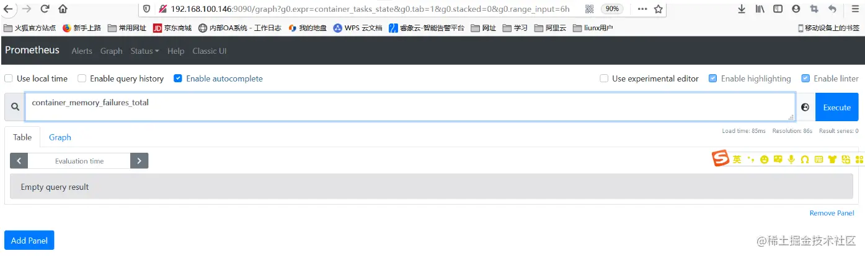Viewport: 865px width, 256px height.
Task: Step evaluation time forward
Action: [x=139, y=161]
